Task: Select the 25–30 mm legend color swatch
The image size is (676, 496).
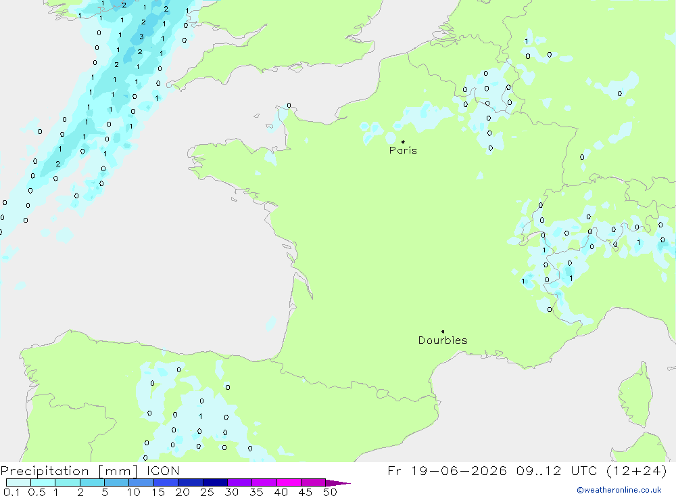Action: point(215,482)
